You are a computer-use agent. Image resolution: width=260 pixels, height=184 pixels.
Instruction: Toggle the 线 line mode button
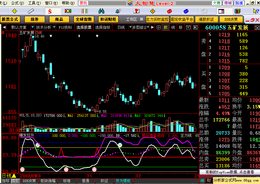click(173, 27)
